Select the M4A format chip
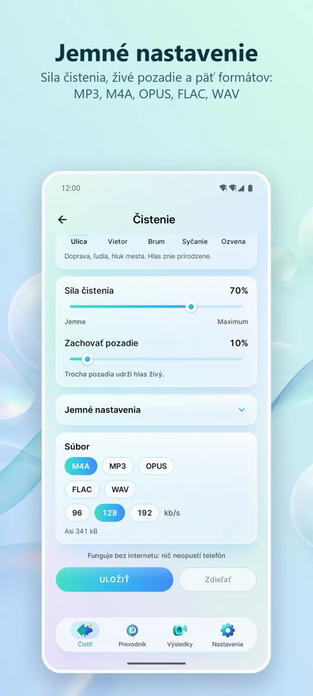Viewport: 313px width, 696px height. (81, 466)
